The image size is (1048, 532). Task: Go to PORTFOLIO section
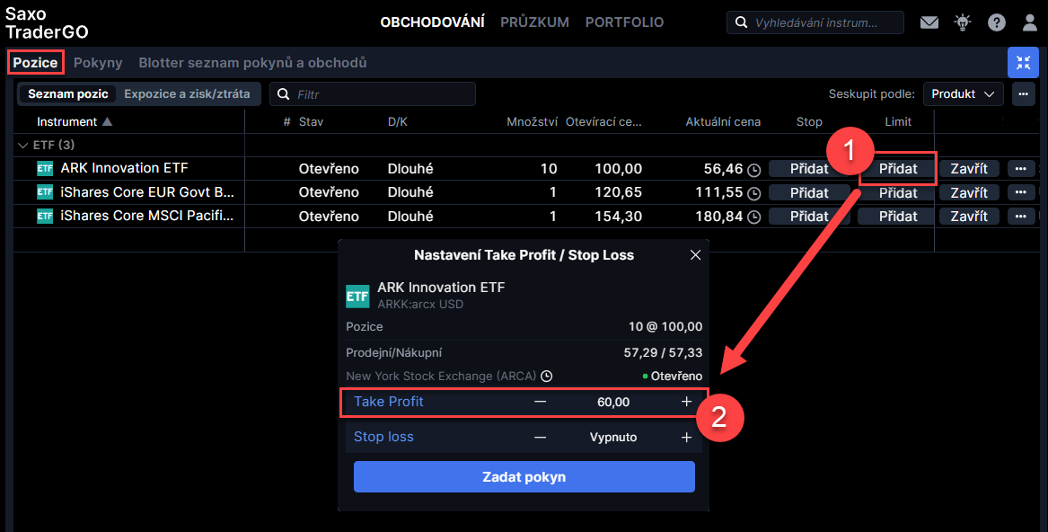(x=624, y=22)
